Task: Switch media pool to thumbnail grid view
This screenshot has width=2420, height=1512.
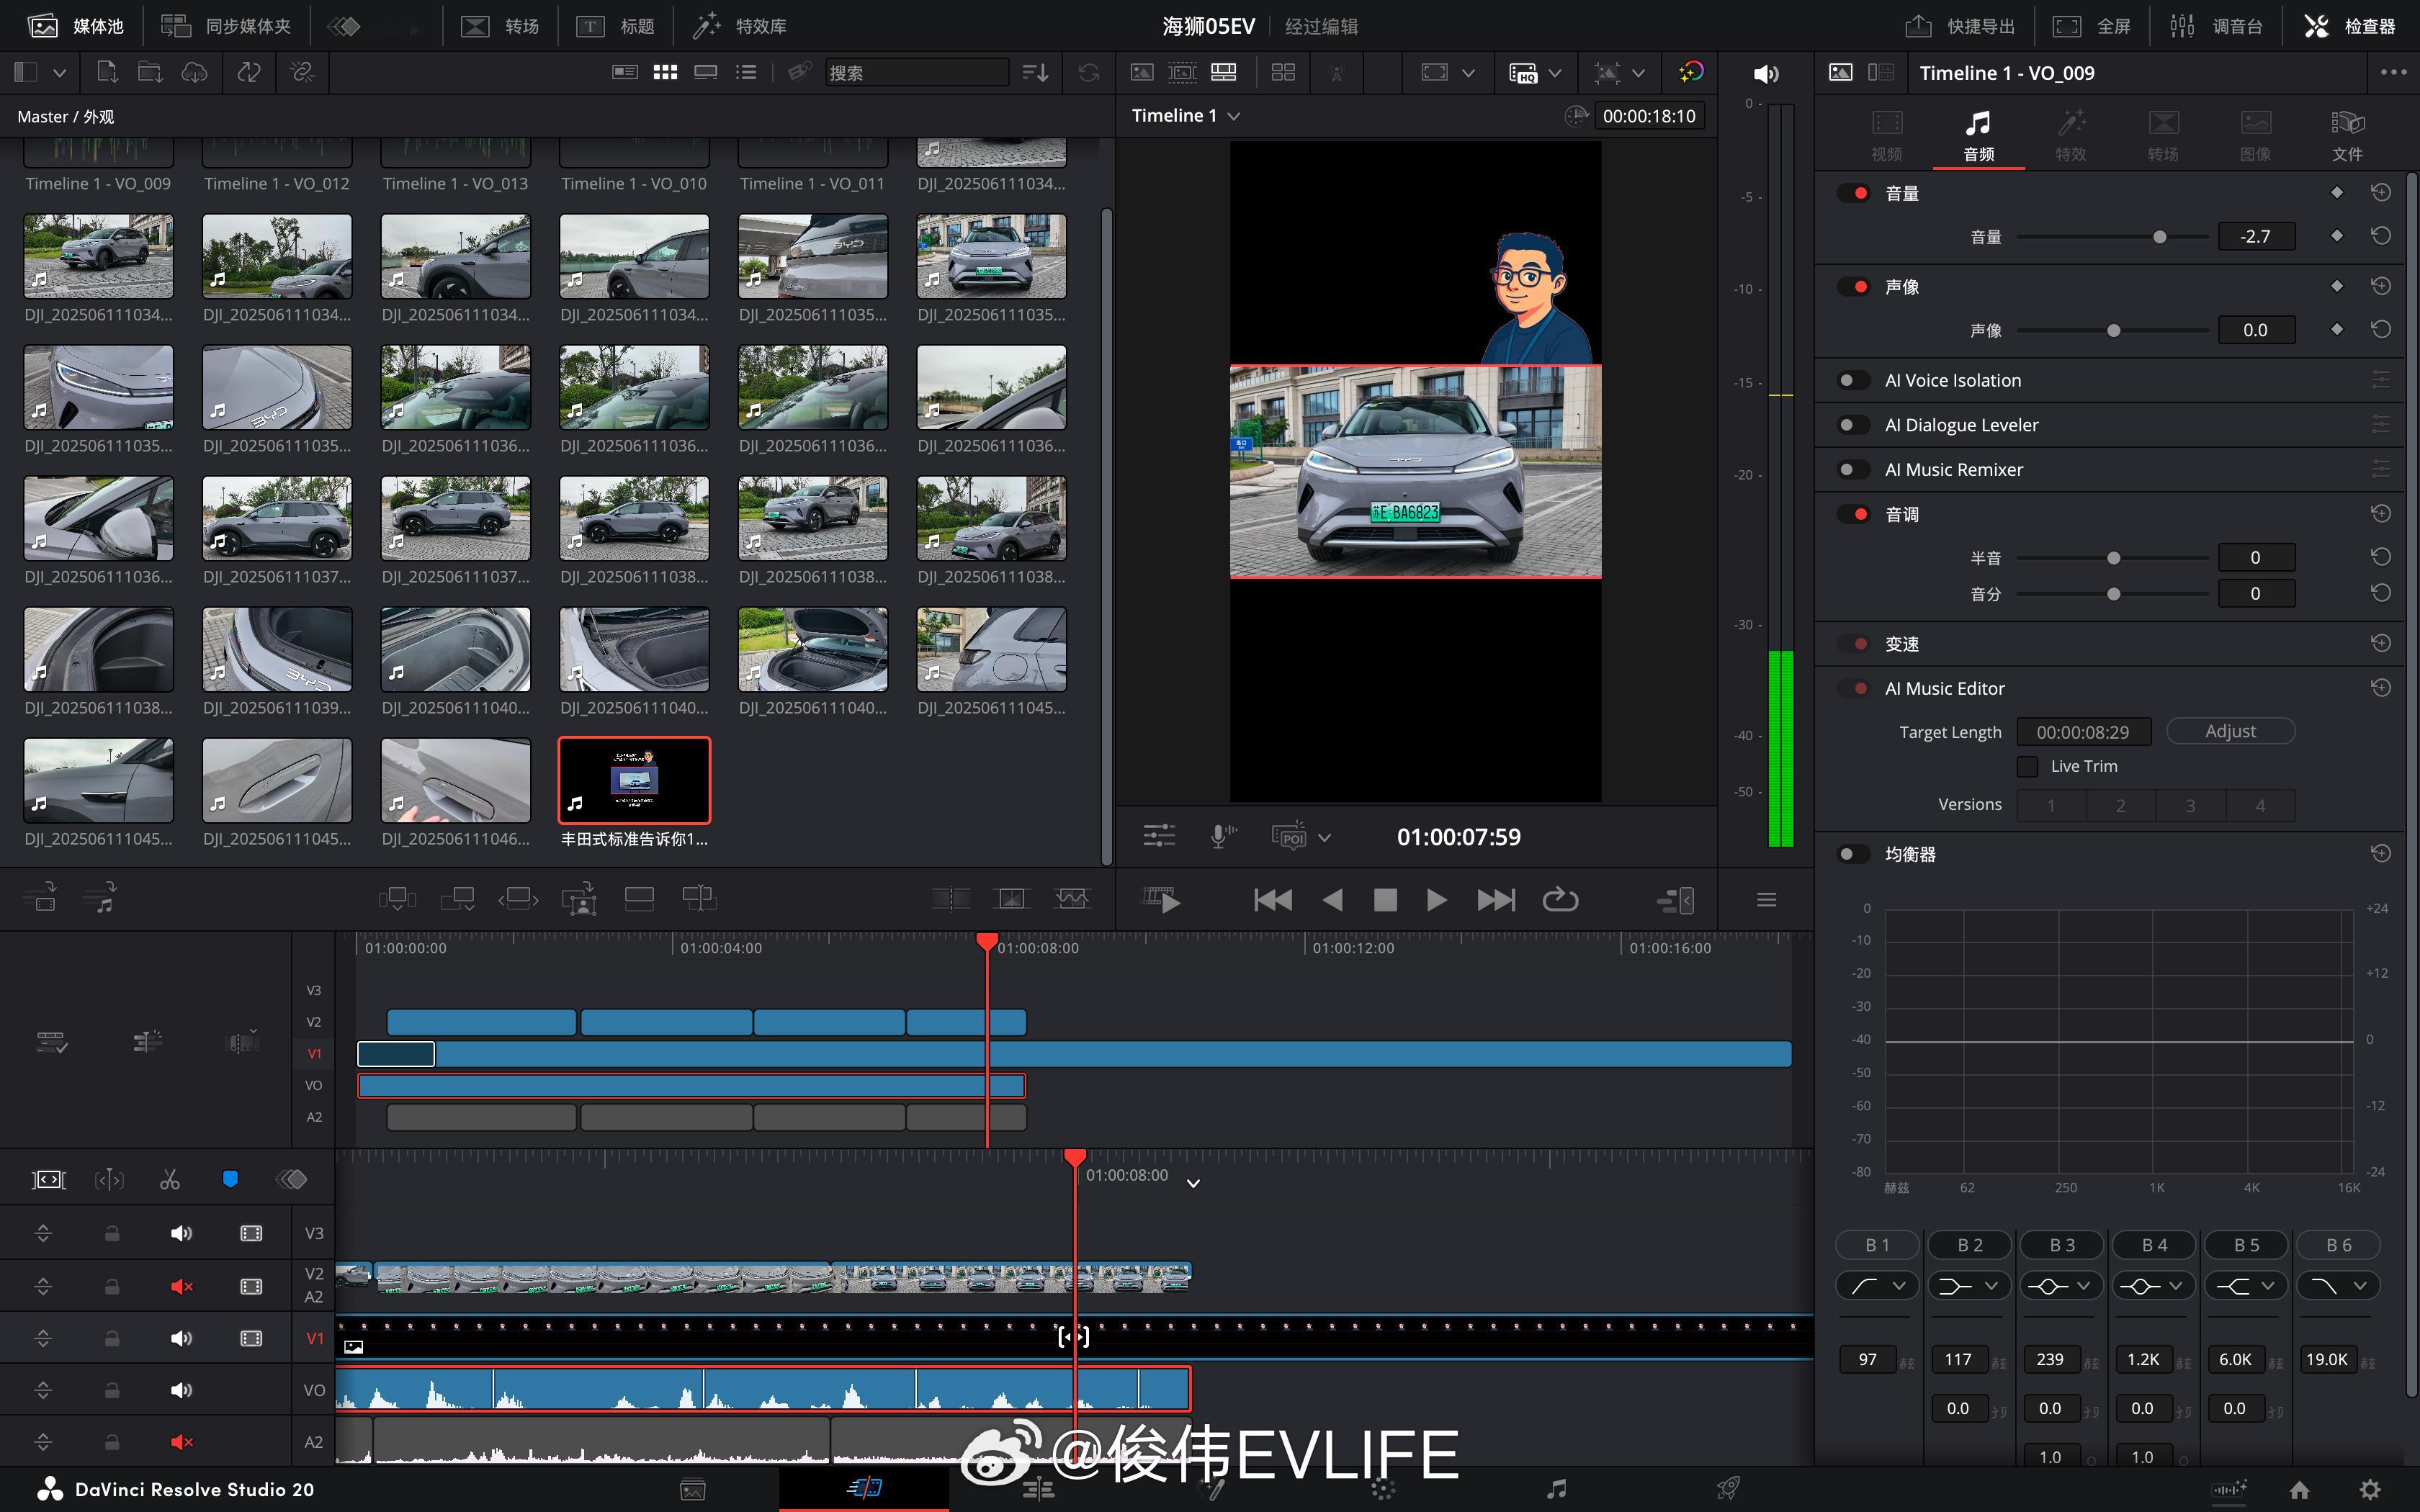Action: tap(665, 72)
